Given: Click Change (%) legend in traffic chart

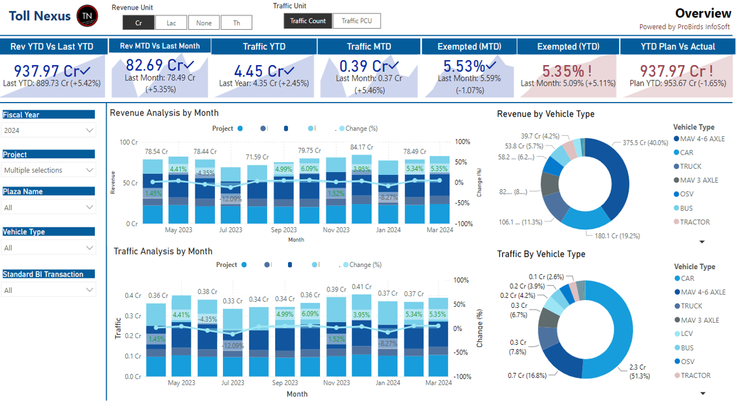Looking at the screenshot, I should coord(363,265).
